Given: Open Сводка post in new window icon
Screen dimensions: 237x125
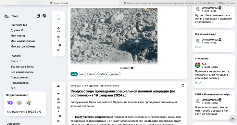Looking at the screenshot, I should coord(183,86).
